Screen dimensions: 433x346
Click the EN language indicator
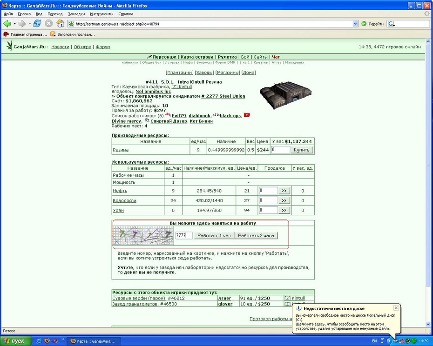pyautogui.click(x=374, y=341)
